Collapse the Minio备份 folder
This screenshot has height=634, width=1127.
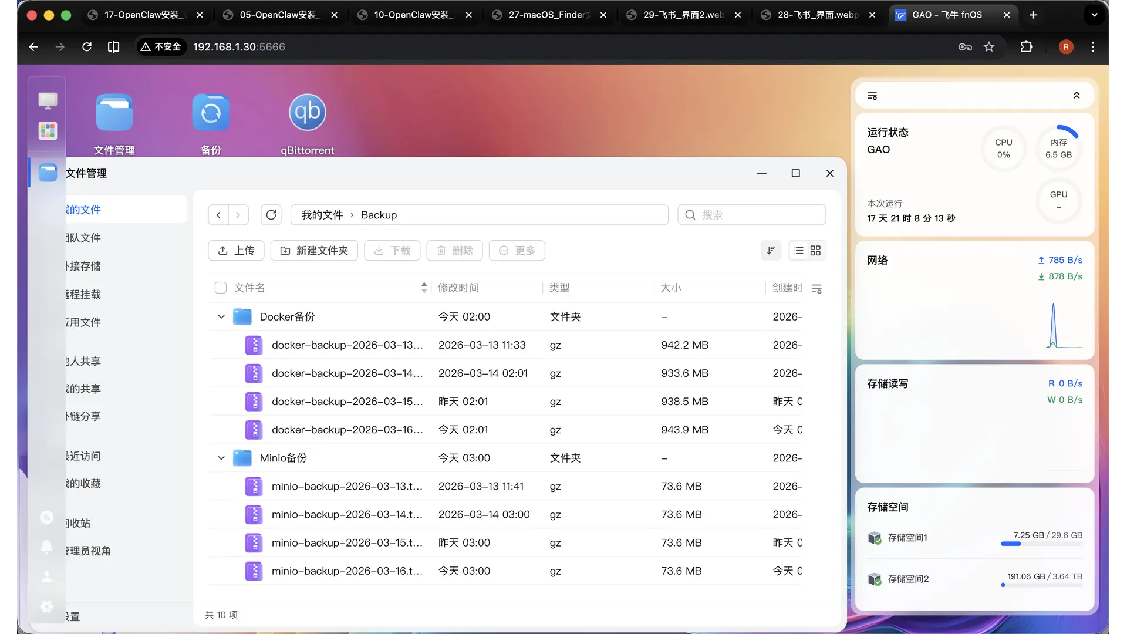click(221, 458)
